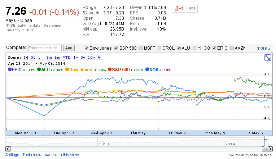Click the left scroll arrow under the chart
This screenshot has width=276, height=159.
(8, 149)
